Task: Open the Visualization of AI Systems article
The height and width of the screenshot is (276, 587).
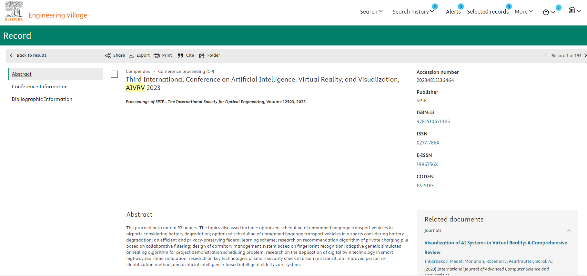Action: coord(496,248)
